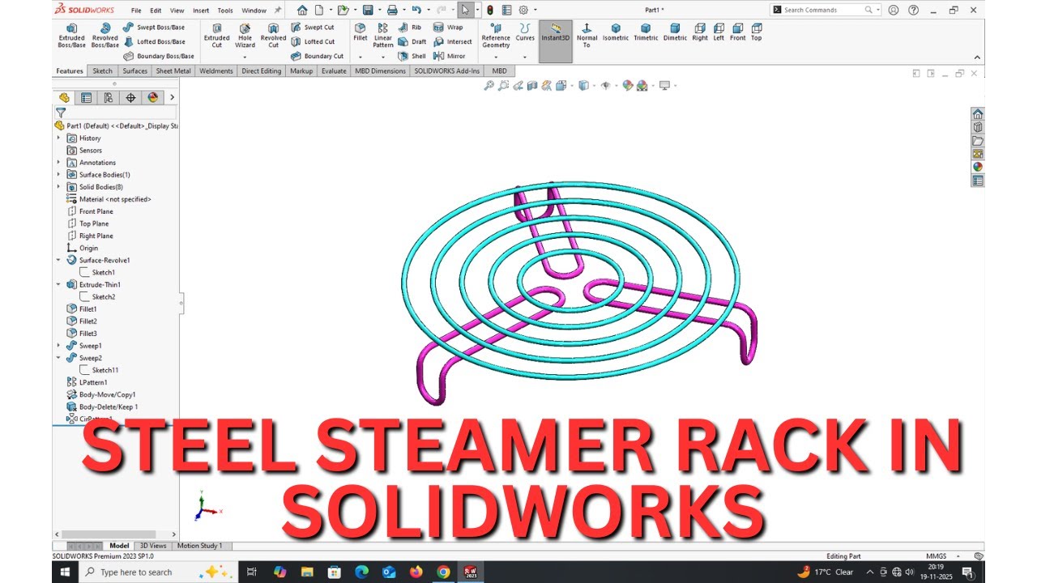This screenshot has height=583, width=1037.
Task: Open the Tools menu
Action: pos(225,11)
